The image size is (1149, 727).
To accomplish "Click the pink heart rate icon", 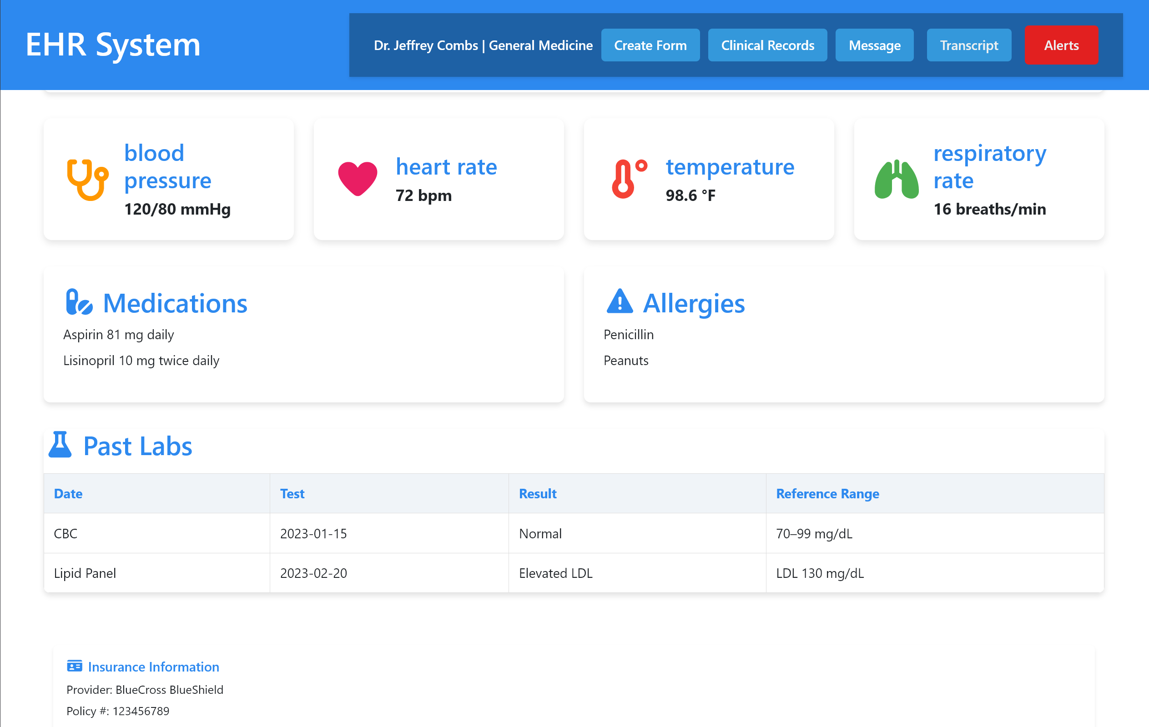I will coord(358,180).
